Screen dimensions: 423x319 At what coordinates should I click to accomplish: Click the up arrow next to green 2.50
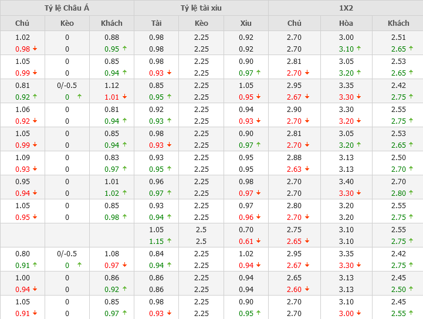411,289
